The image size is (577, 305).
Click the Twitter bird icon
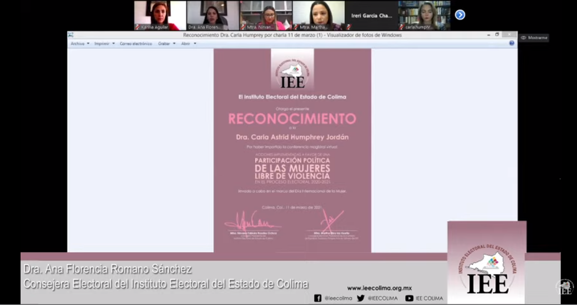tap(361, 298)
